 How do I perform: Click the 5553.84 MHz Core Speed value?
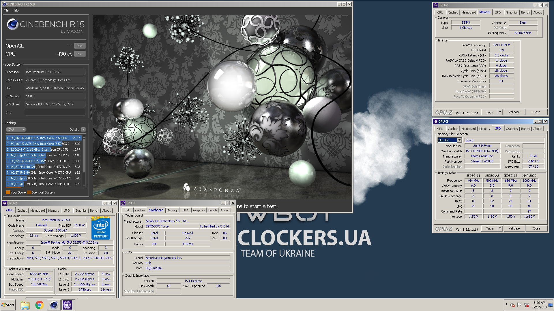coord(39,274)
